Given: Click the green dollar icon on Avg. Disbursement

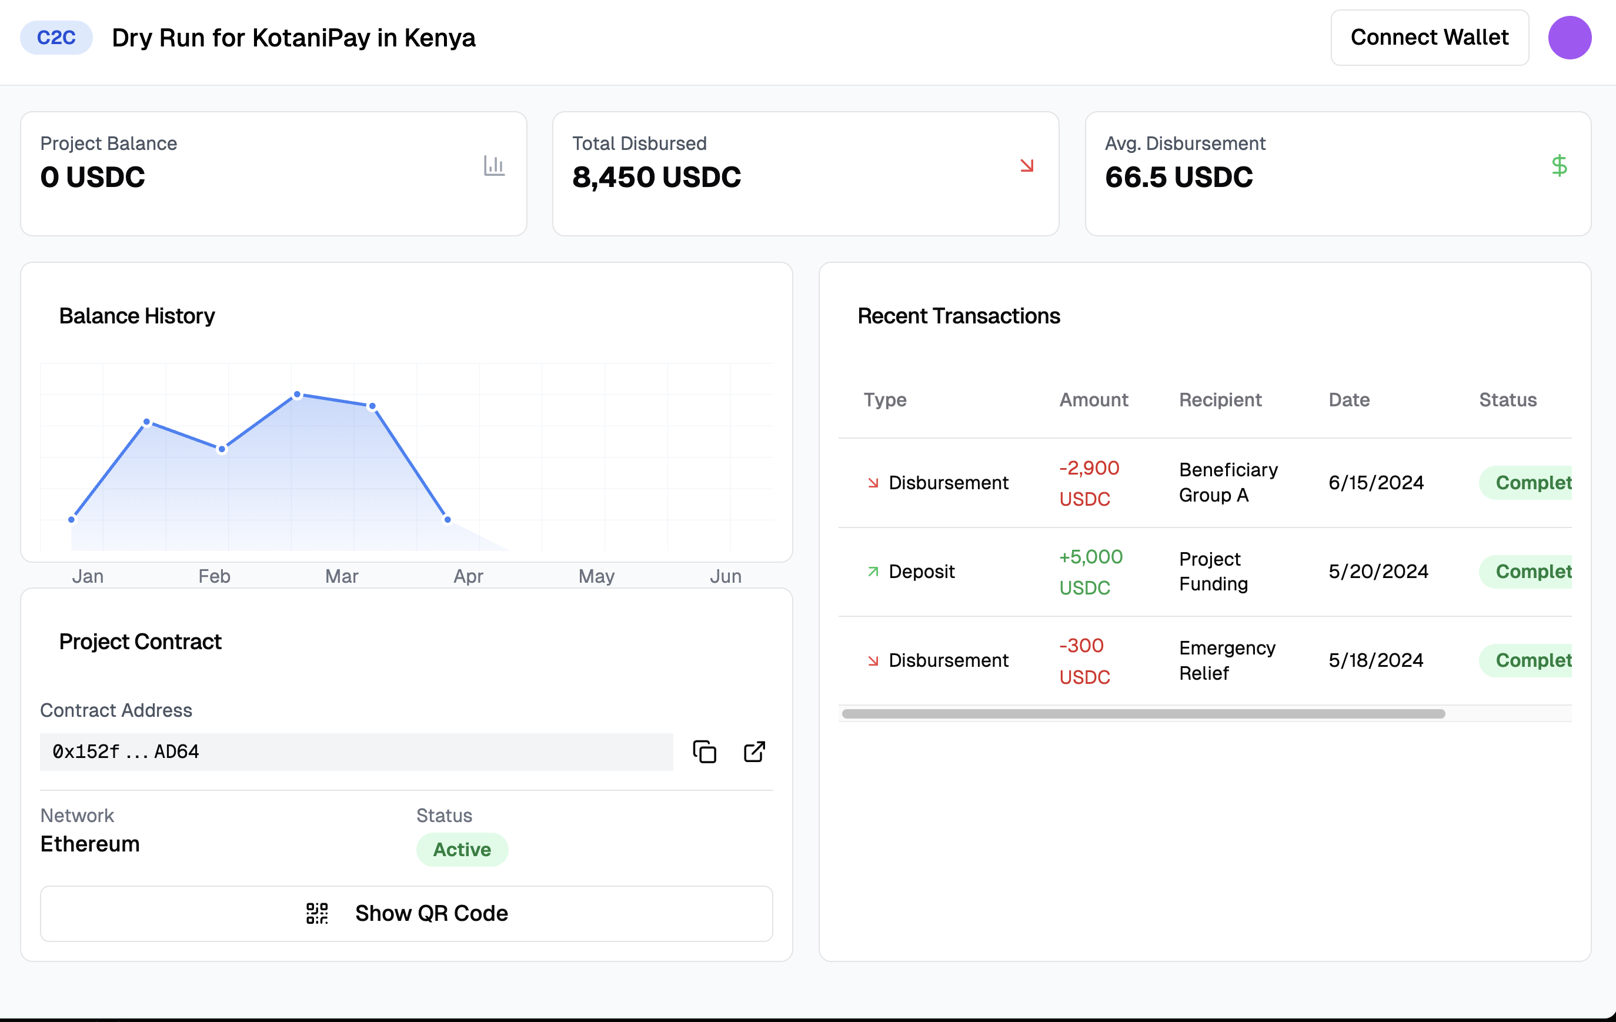Looking at the screenshot, I should (x=1559, y=166).
